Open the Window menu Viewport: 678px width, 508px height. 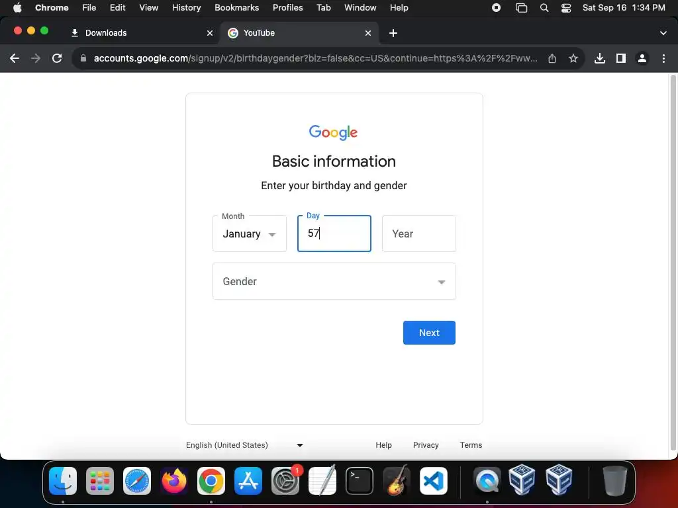pyautogui.click(x=360, y=8)
